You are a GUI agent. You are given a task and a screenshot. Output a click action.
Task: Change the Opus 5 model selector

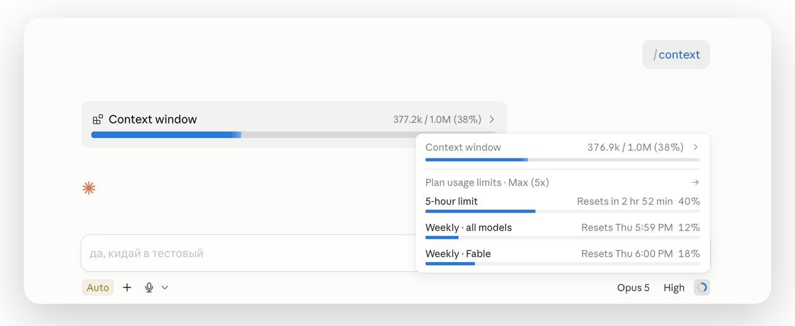[633, 288]
